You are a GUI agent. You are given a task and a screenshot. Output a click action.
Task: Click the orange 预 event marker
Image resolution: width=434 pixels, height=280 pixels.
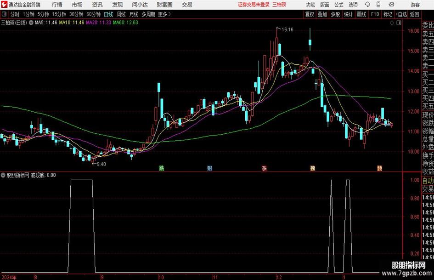(379, 168)
